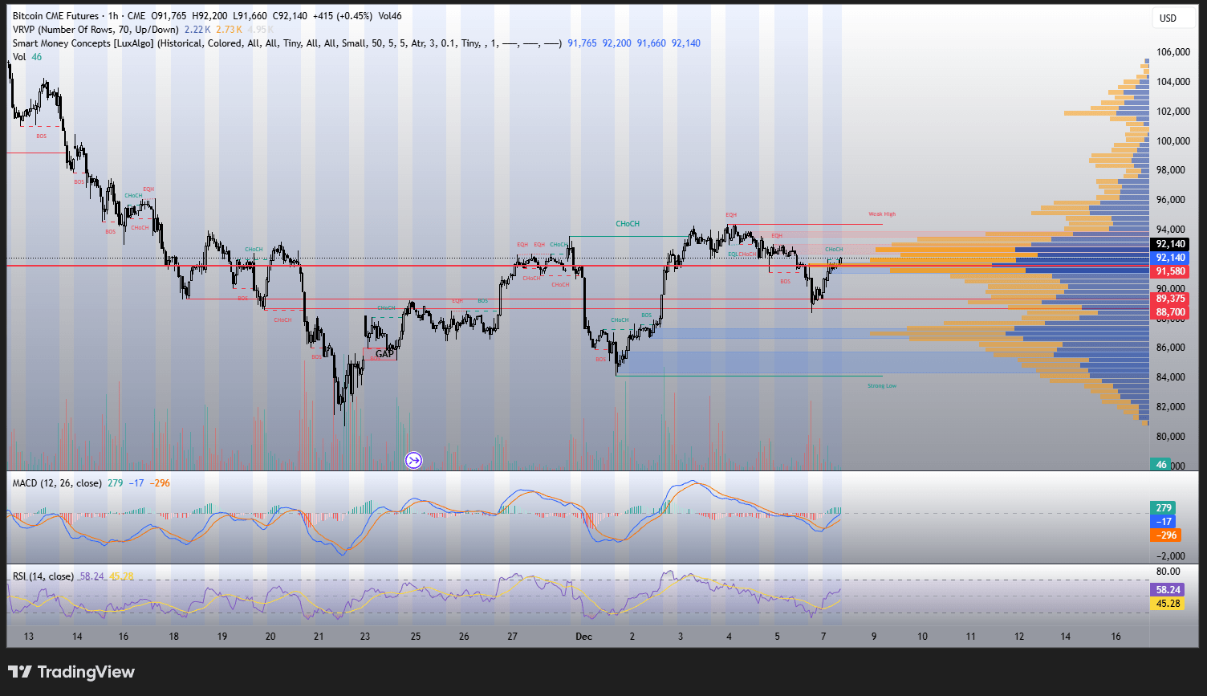Image resolution: width=1207 pixels, height=696 pixels.
Task: Select the red 91,580 price line label
Action: 1170,271
